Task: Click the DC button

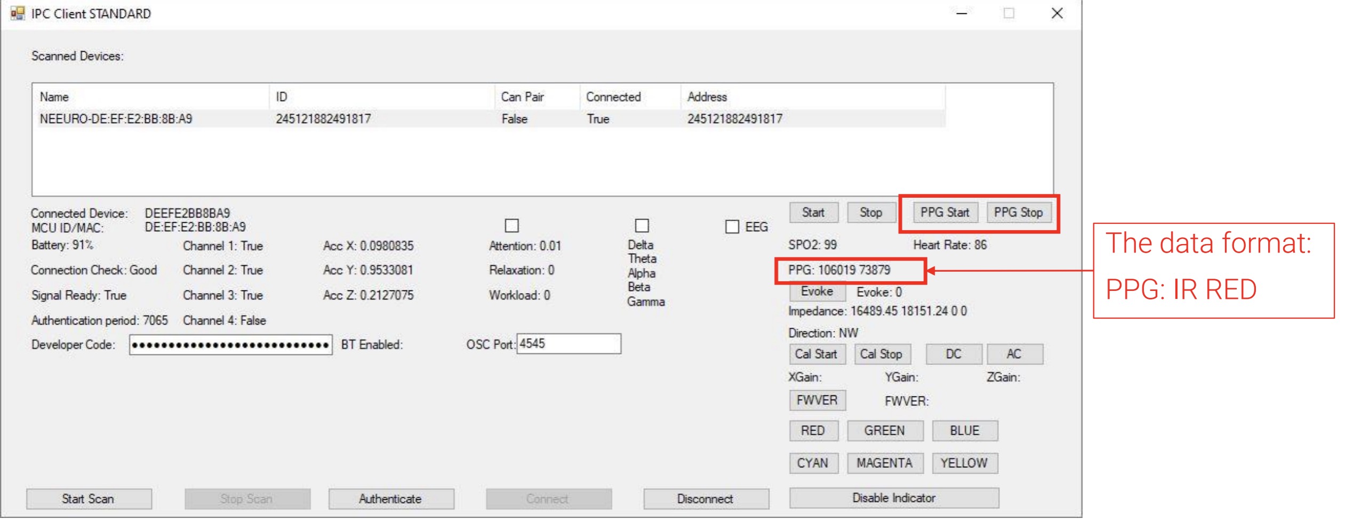Action: pos(953,354)
